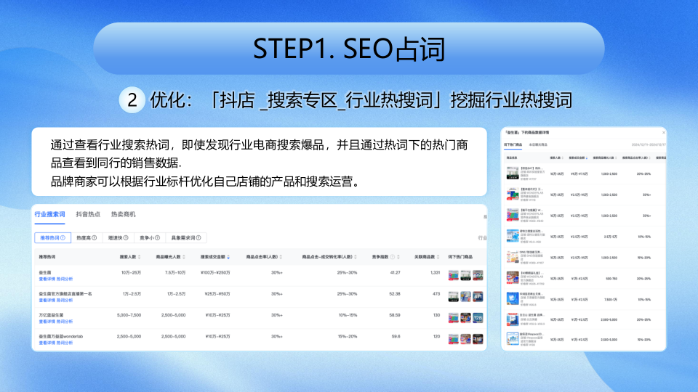Sort by 搜索人数 column arrows
Screen dimensions: 698x392
coord(140,257)
